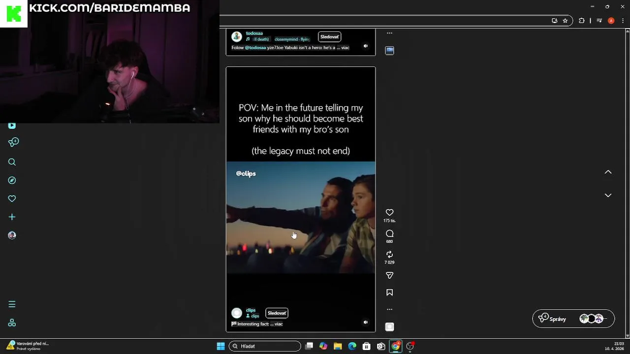Open the Windows Start menu
630x354 pixels.
(x=220, y=346)
